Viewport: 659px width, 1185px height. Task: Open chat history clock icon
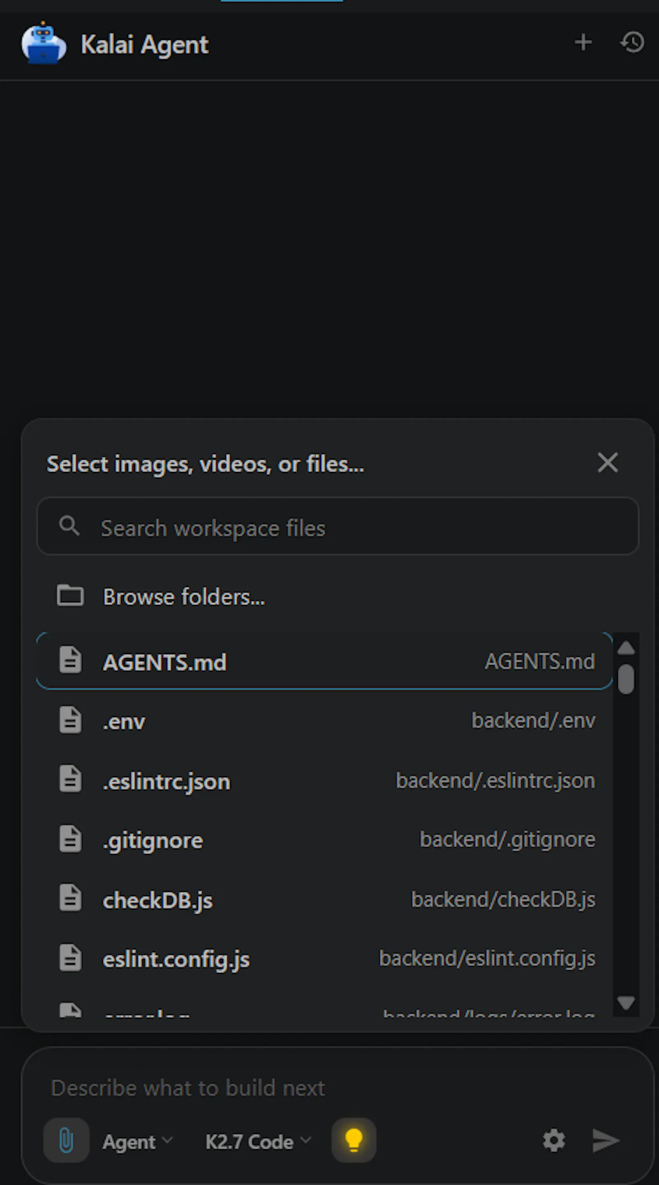click(x=632, y=42)
